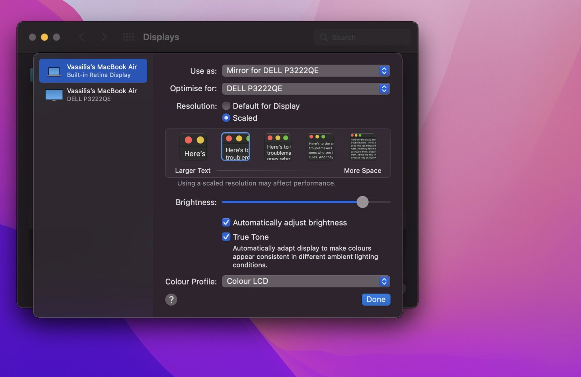The image size is (581, 377).
Task: Show all preferences grid icon
Action: point(128,37)
